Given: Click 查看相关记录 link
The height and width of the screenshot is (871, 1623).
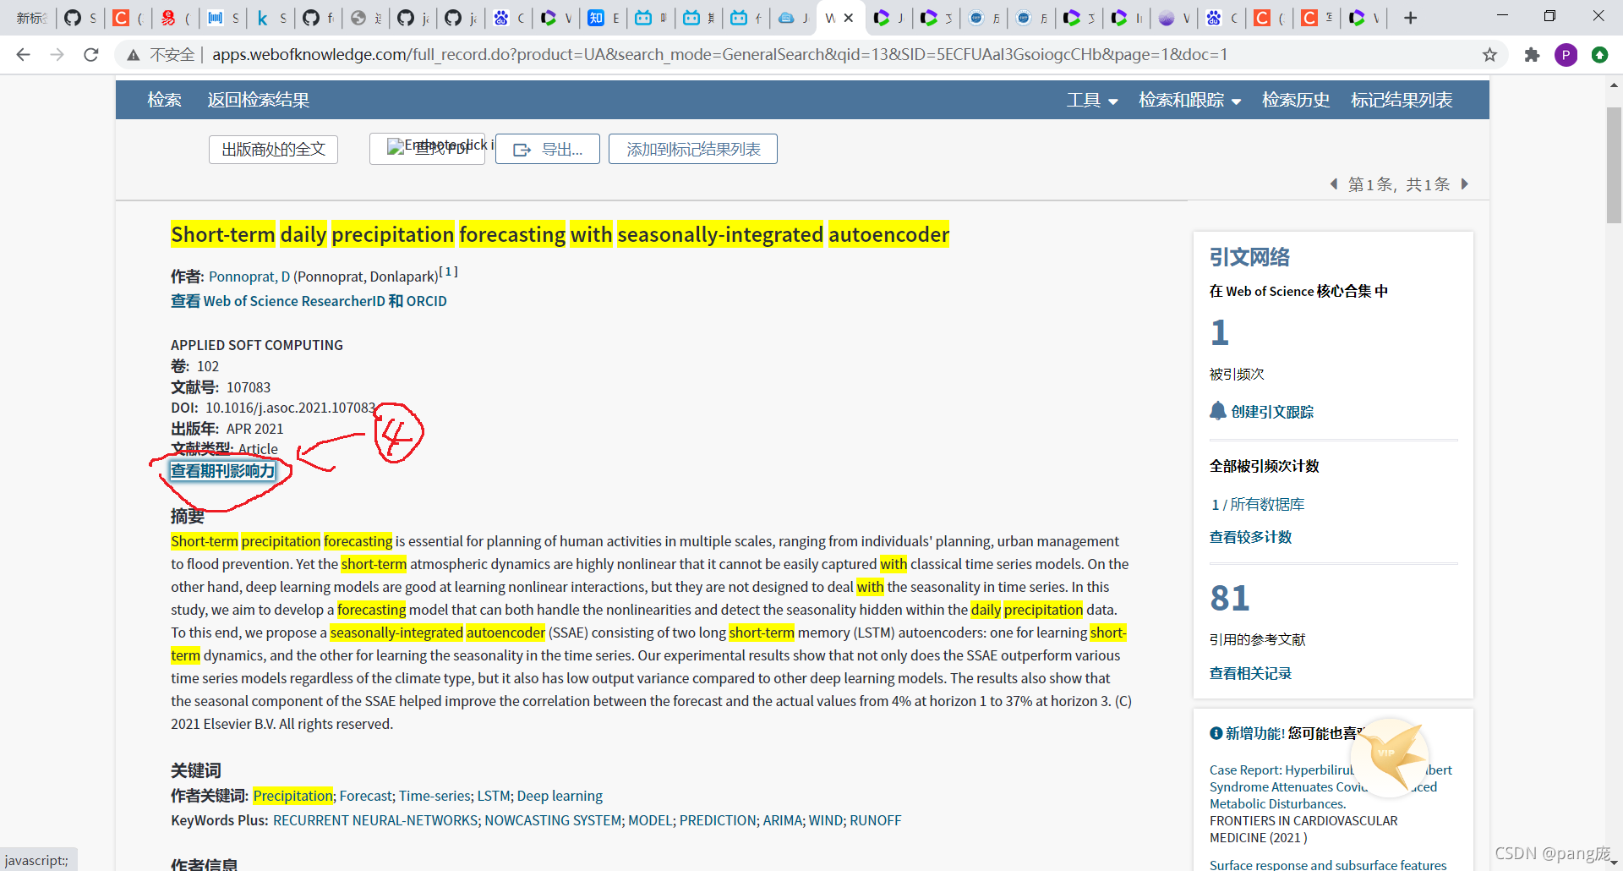Looking at the screenshot, I should pyautogui.click(x=1250, y=673).
